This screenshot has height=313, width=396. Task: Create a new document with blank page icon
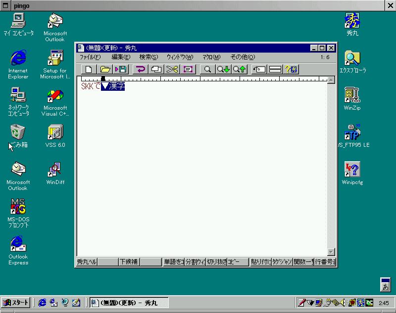(x=89, y=69)
